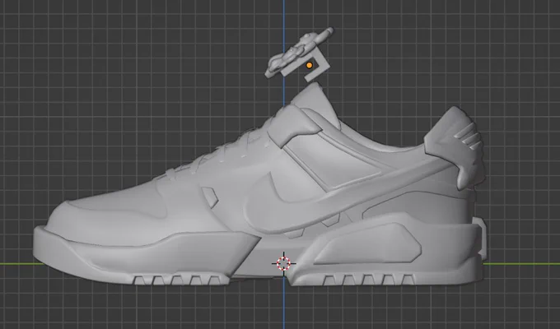Select the orange origin point of the floating object

[x=310, y=65]
